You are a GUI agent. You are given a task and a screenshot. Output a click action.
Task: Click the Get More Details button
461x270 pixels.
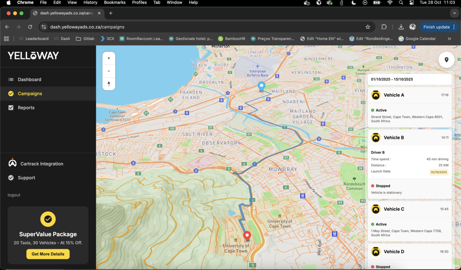[48, 254]
